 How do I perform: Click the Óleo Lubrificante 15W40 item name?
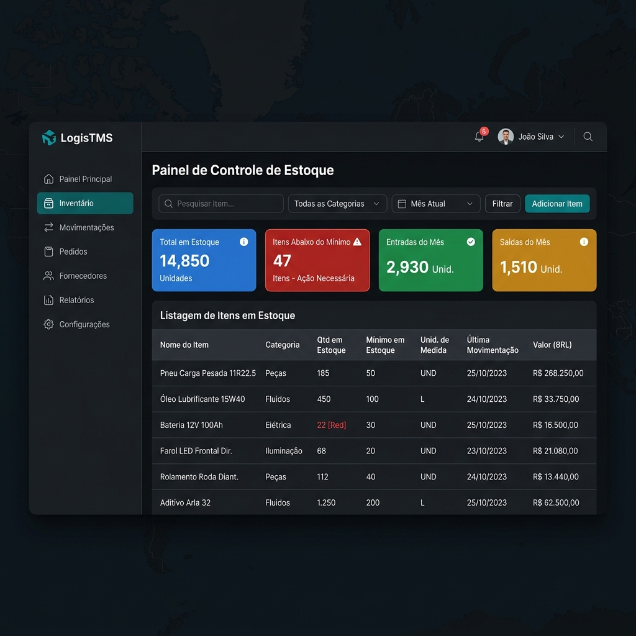tap(202, 399)
